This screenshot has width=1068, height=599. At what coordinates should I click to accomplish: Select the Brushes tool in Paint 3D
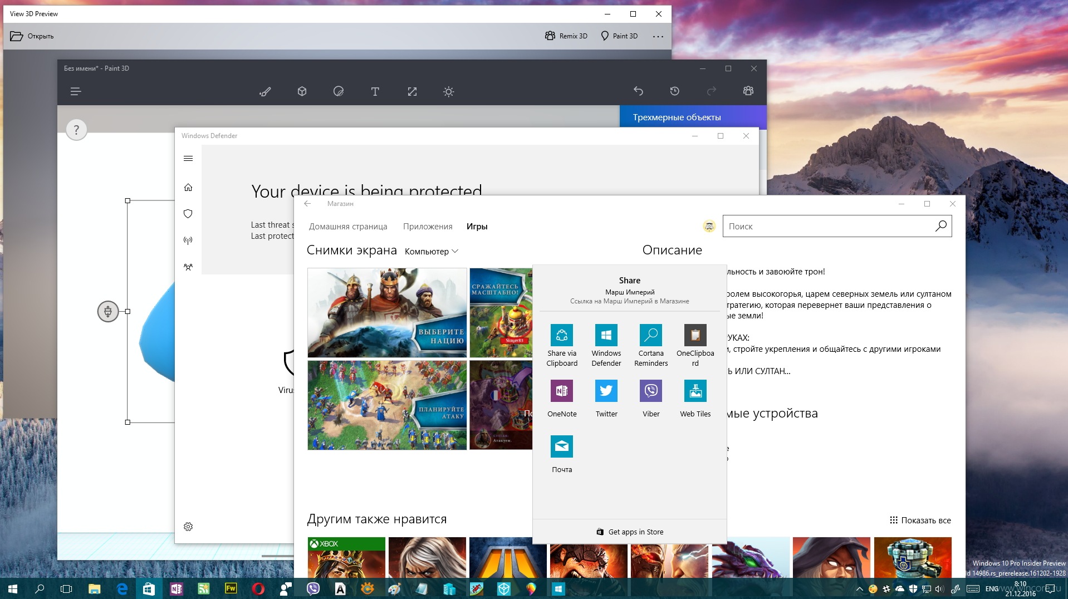265,91
